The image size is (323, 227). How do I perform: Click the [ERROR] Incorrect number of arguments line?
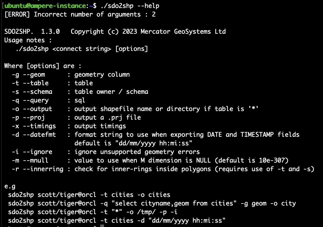pos(80,14)
